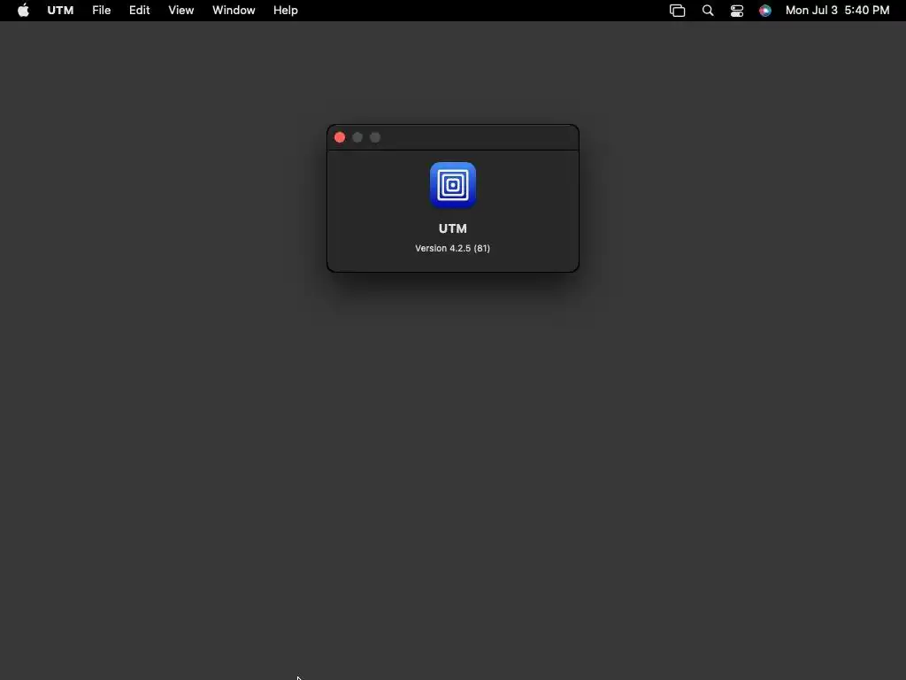Open the UTM application menu

60,11
